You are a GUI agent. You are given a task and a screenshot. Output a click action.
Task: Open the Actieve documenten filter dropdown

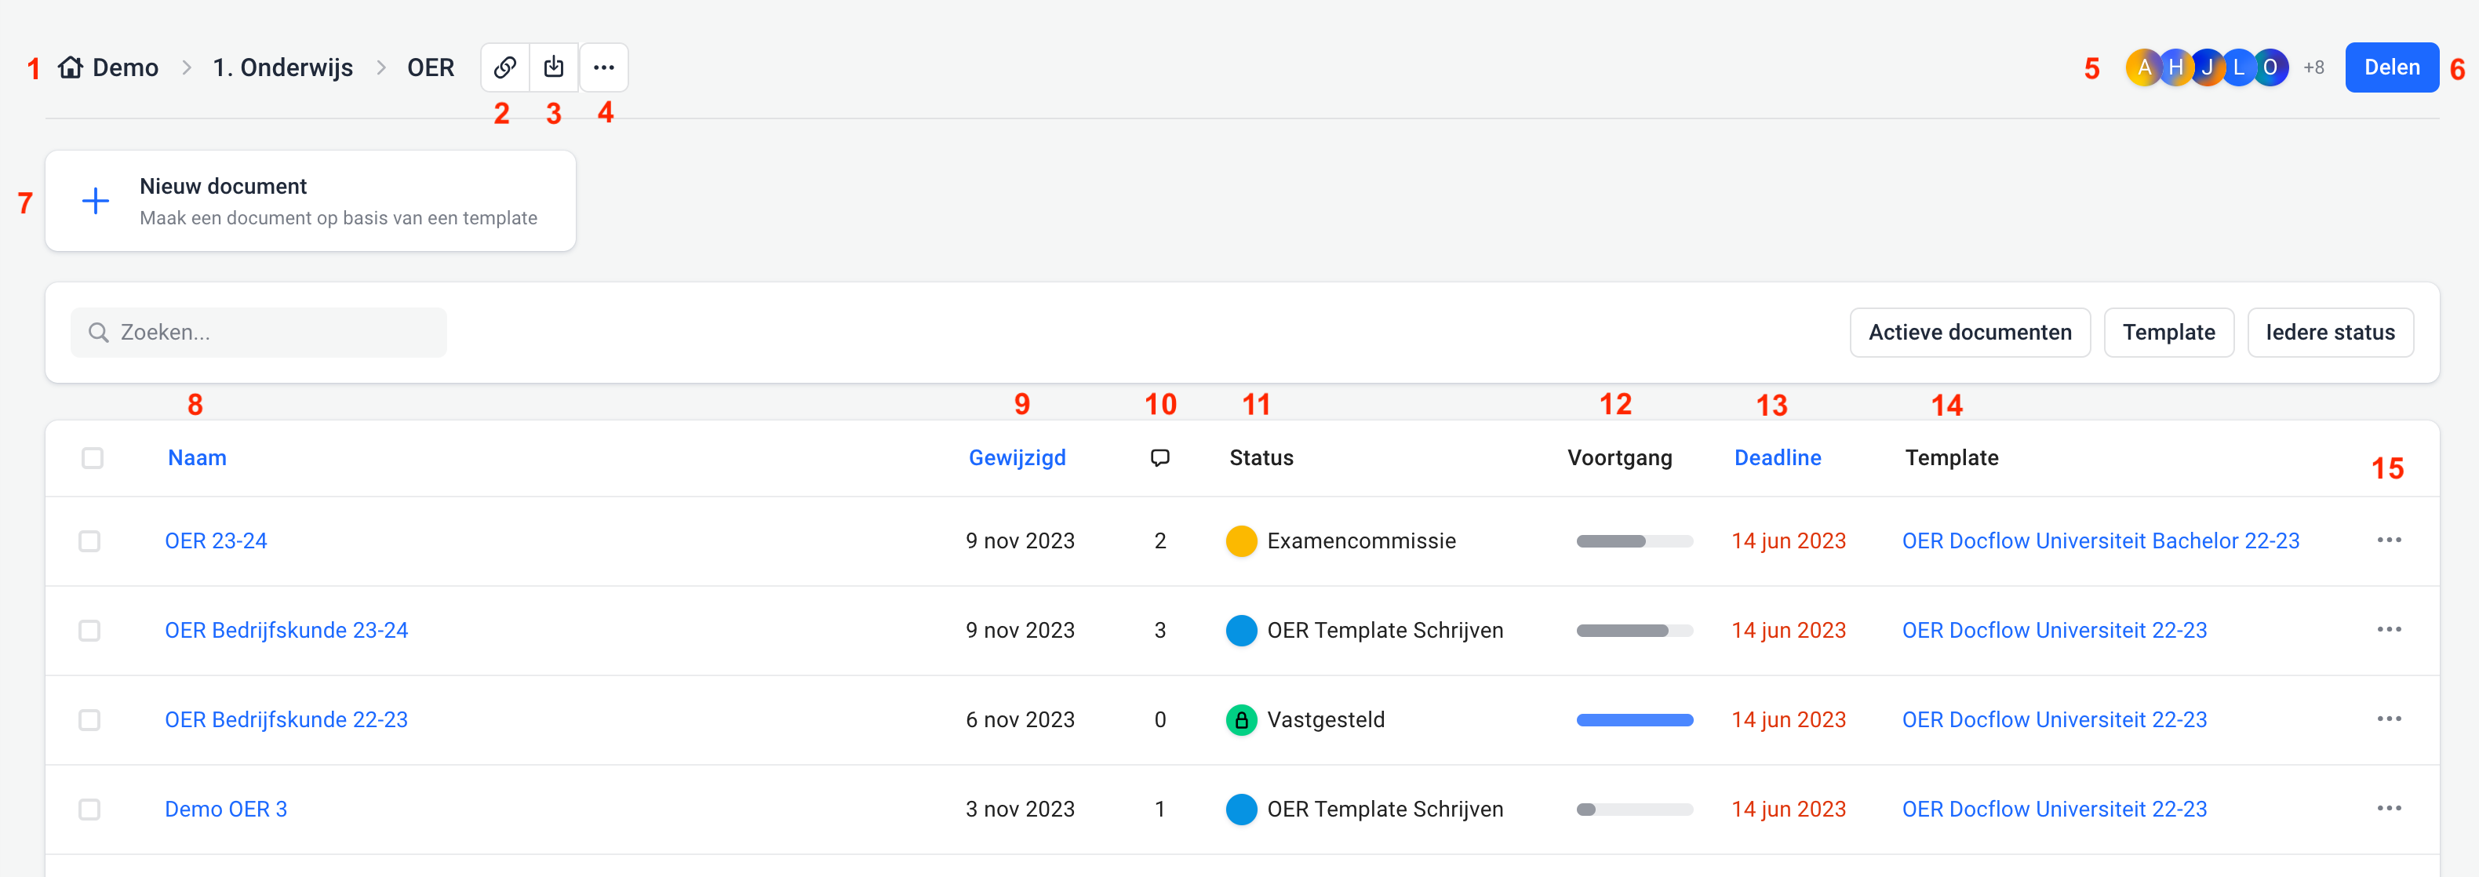tap(1969, 332)
